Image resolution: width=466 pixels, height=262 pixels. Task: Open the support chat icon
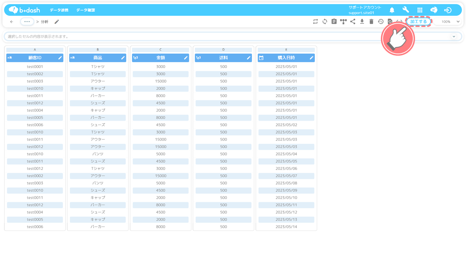pos(434,10)
